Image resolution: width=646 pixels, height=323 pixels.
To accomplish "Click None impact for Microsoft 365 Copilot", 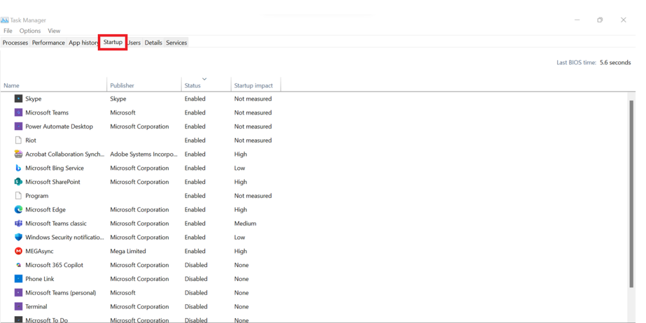I will 242,265.
